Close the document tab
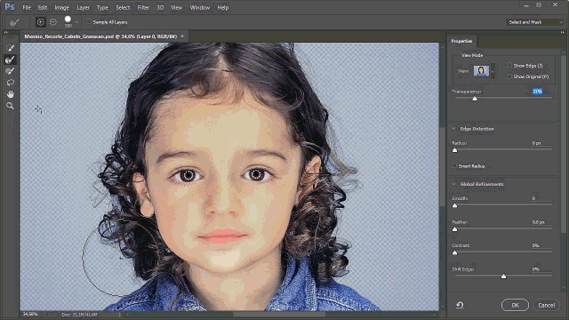Image resolution: width=569 pixels, height=320 pixels. [182, 36]
